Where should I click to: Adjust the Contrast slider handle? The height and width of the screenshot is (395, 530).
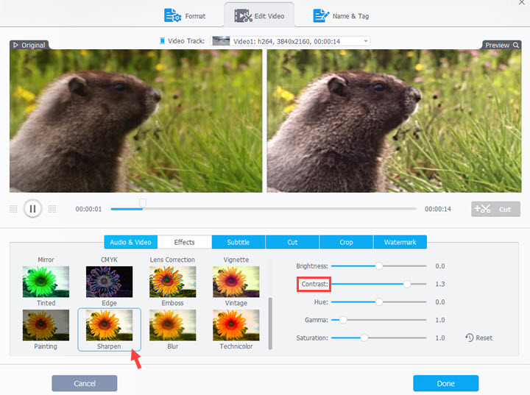[407, 284]
